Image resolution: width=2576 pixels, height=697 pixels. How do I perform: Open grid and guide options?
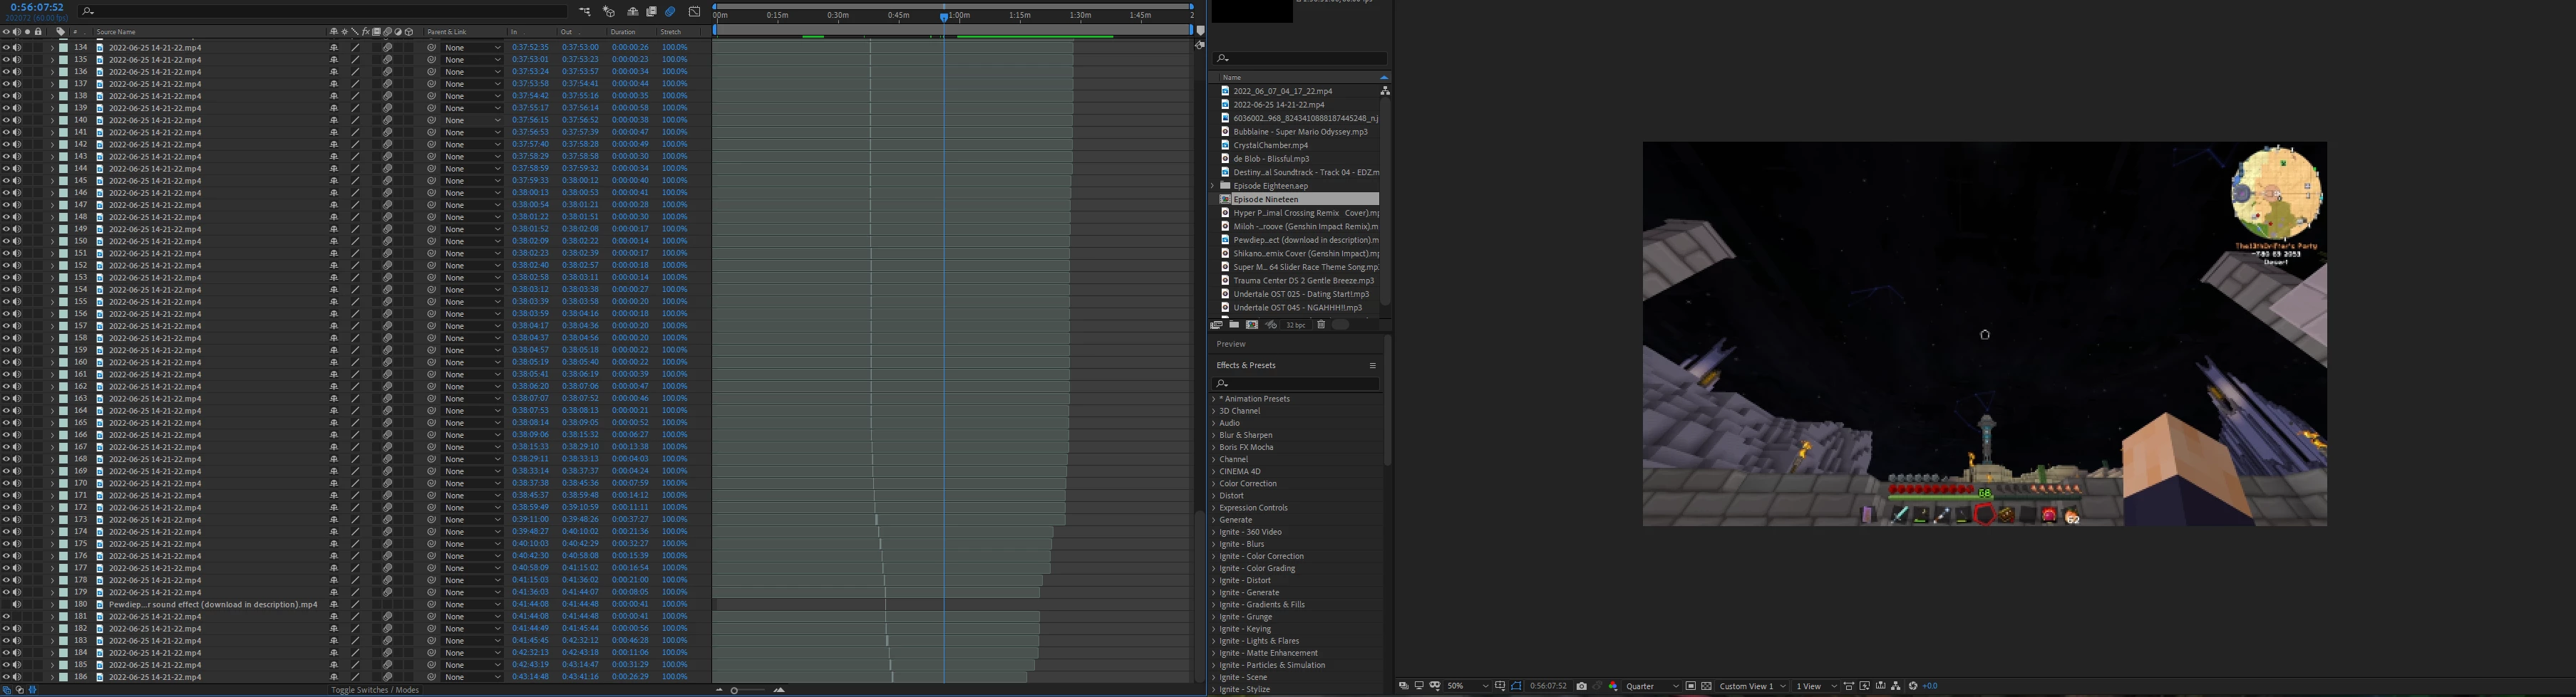pyautogui.click(x=1500, y=686)
